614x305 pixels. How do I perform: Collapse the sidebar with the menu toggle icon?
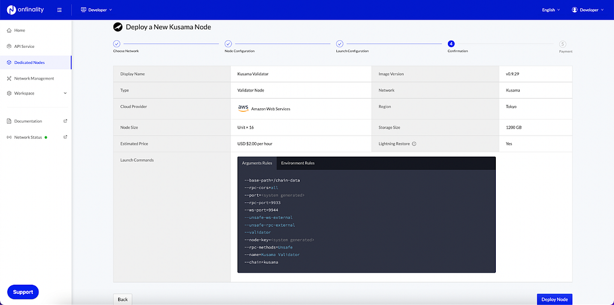click(59, 10)
